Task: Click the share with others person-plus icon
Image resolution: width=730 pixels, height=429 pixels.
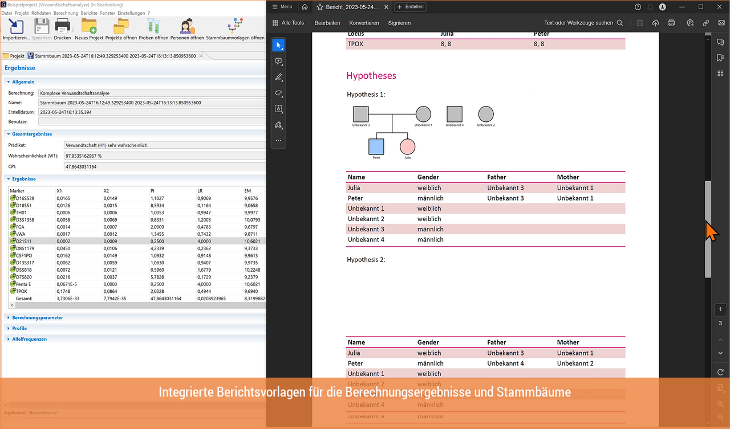Action: (690, 23)
